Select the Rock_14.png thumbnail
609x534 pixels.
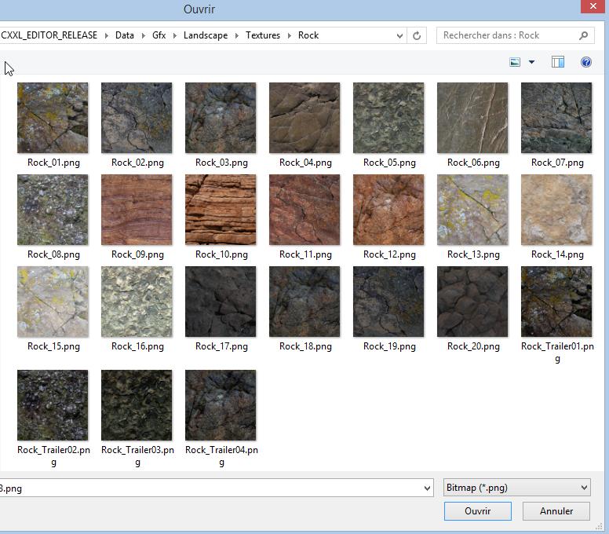pyautogui.click(x=556, y=210)
